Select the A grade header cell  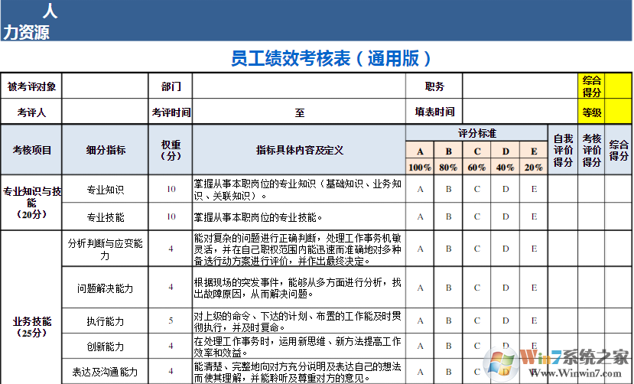click(420, 151)
